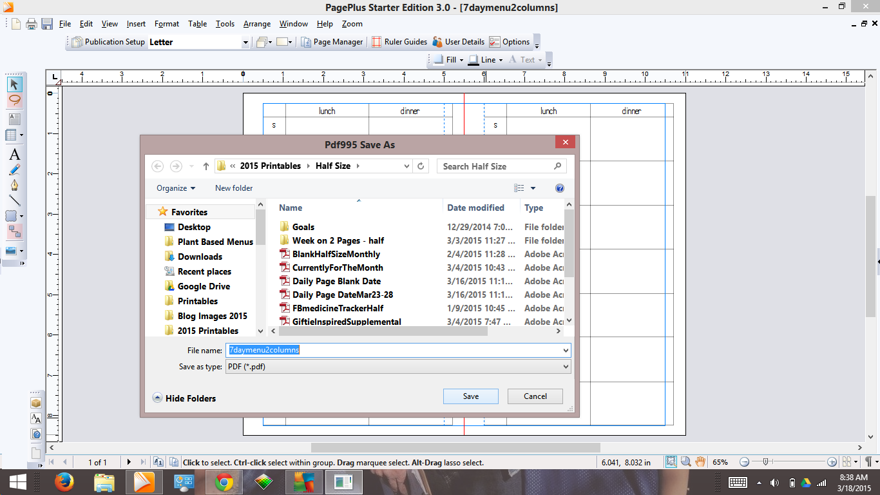Click the Search Half Size field
Screen dimensions: 880x495
pos(501,166)
